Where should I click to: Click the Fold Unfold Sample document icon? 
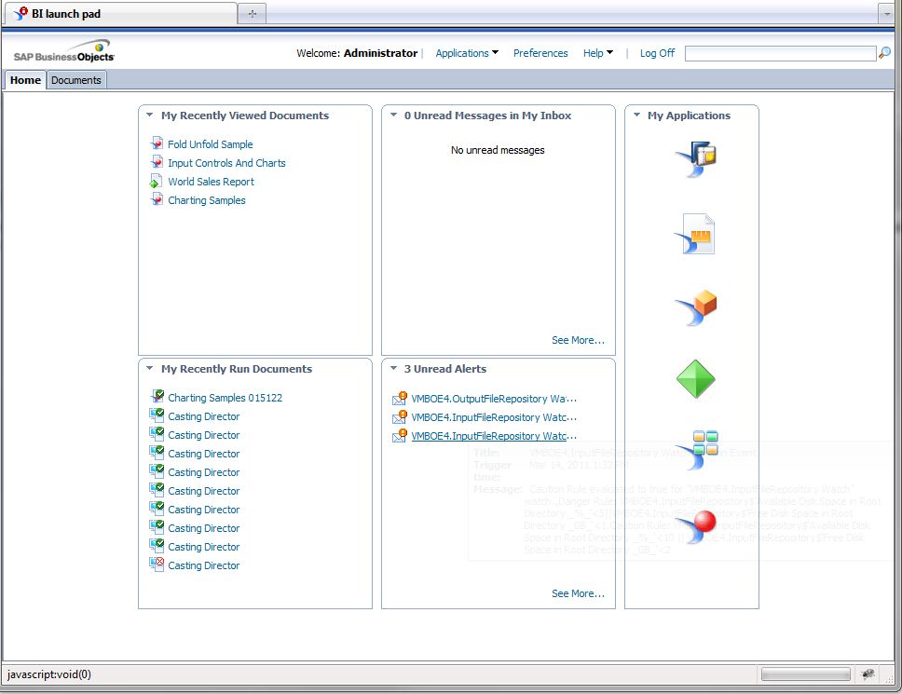(x=156, y=143)
